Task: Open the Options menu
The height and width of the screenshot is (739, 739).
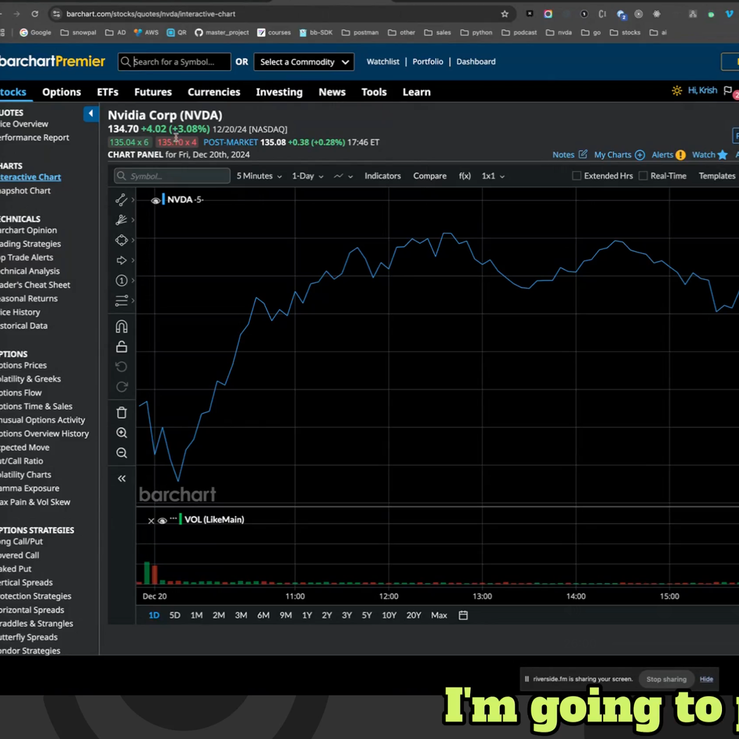Action: (62, 92)
